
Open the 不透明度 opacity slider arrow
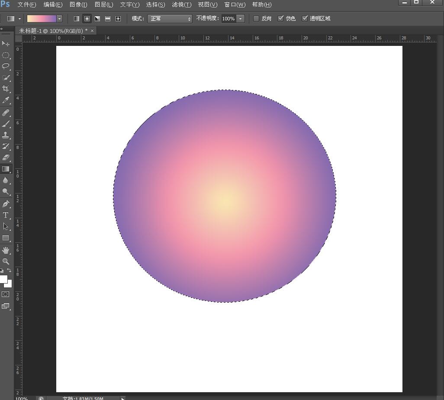pyautogui.click(x=241, y=19)
